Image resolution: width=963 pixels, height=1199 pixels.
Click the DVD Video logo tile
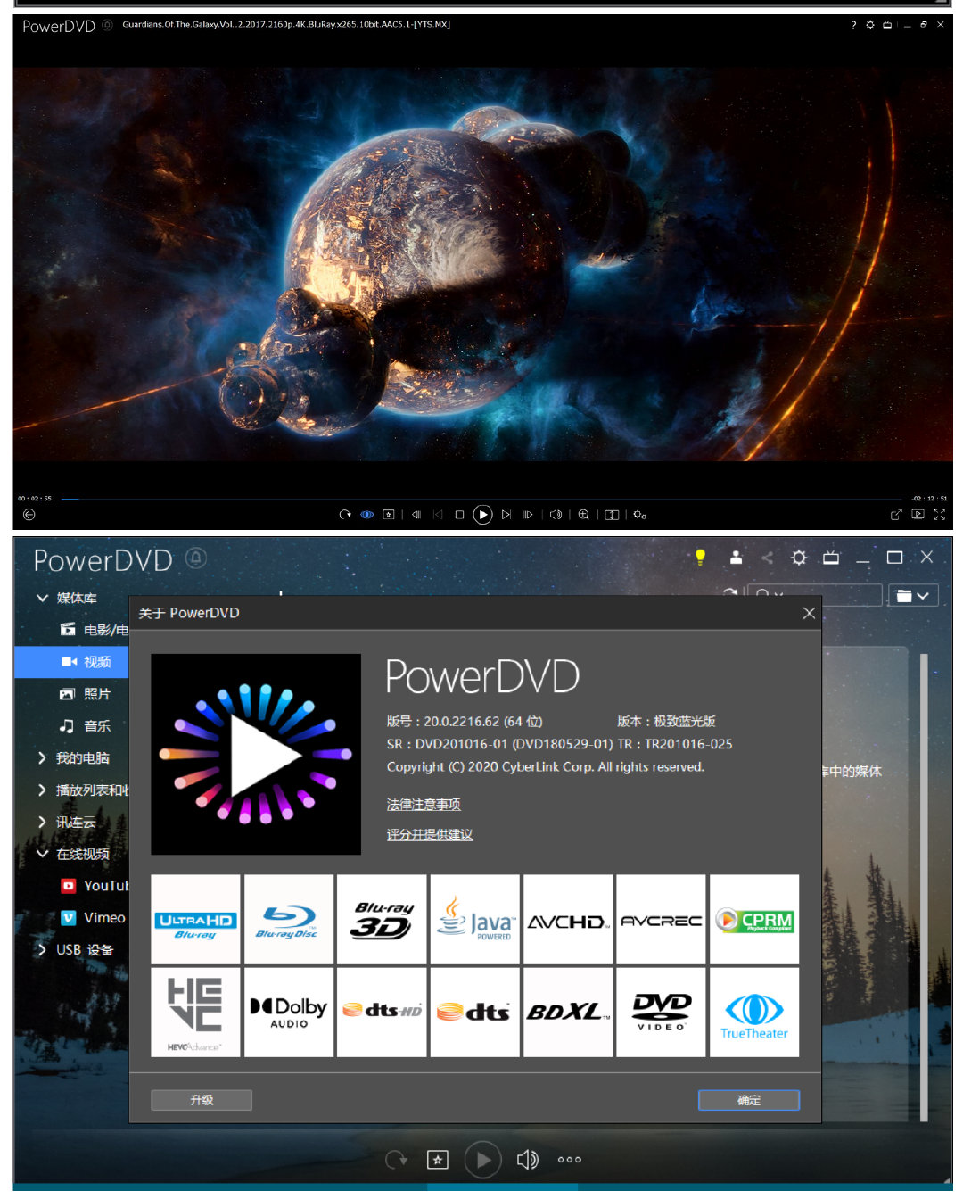pos(661,1012)
